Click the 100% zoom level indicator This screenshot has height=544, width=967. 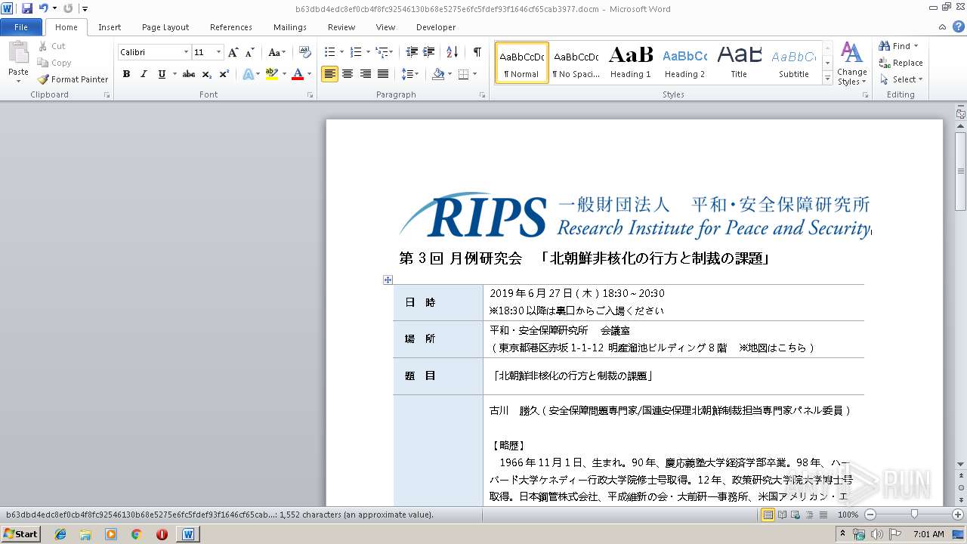click(x=848, y=515)
